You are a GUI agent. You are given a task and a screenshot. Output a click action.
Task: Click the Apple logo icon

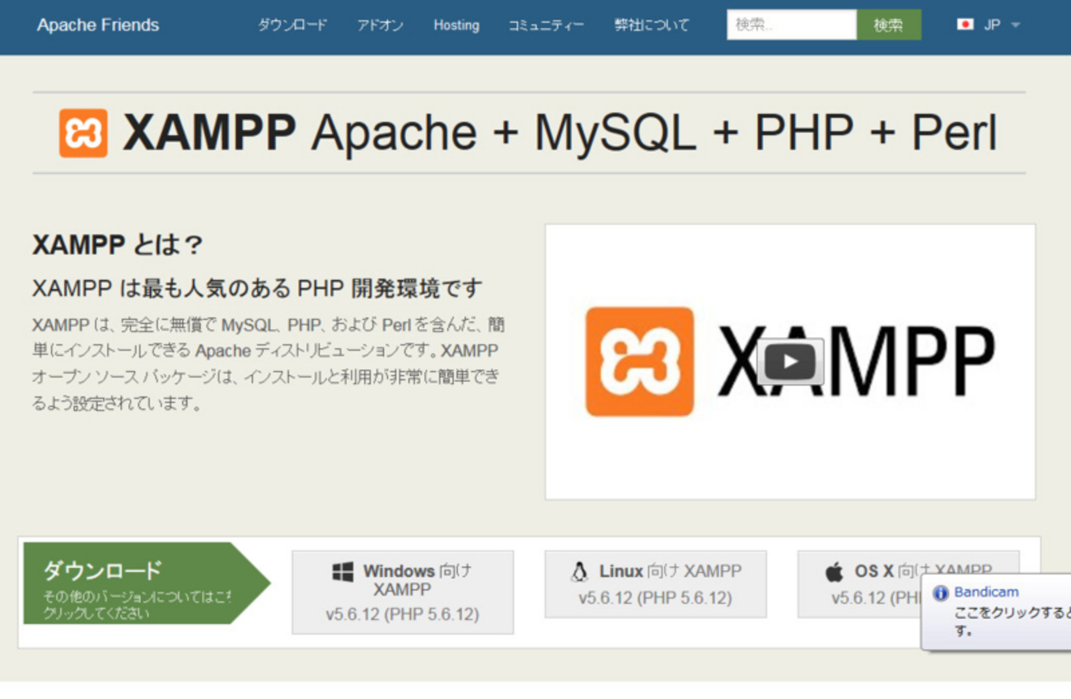pos(835,571)
